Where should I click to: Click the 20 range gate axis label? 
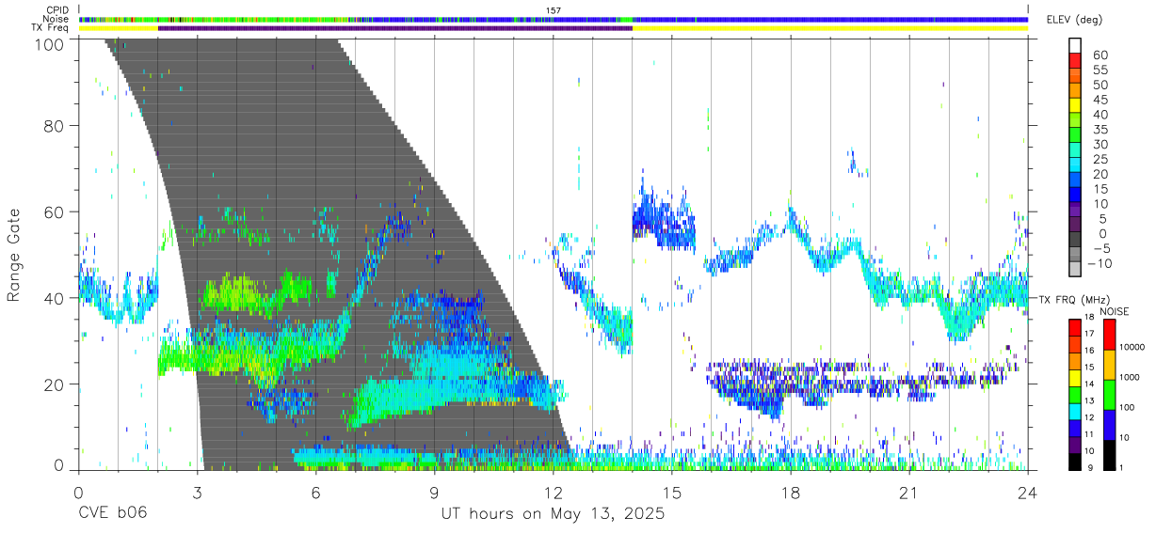coord(55,385)
